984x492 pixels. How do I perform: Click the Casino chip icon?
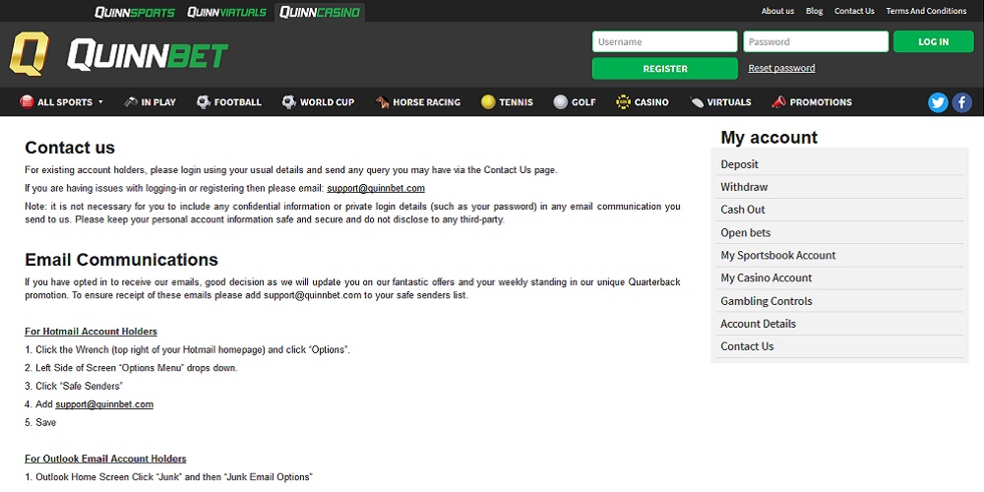(623, 101)
